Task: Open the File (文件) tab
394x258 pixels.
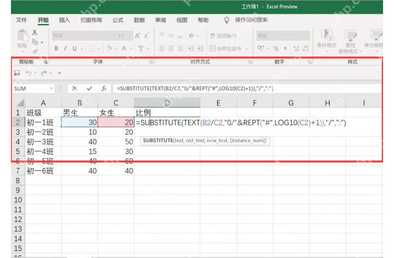Action: [x=21, y=20]
